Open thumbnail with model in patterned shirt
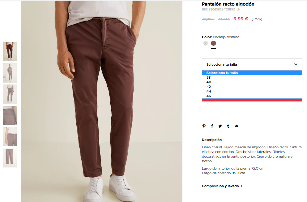307x202 pixels. click(10, 73)
